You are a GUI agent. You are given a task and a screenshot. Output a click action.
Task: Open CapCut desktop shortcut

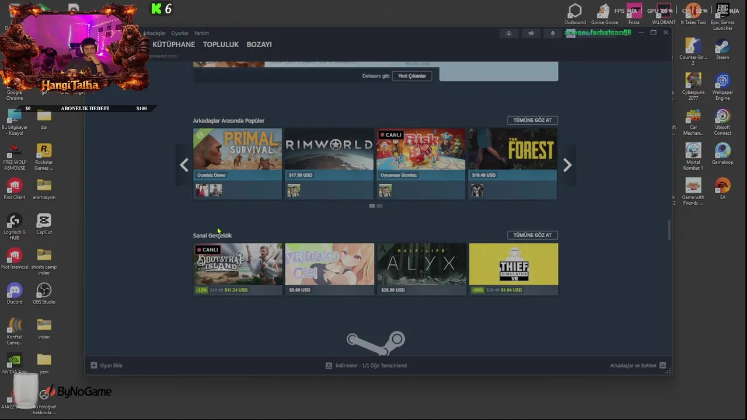pos(44,223)
